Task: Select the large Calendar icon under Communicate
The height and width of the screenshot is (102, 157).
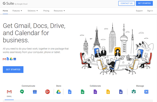Action: click(35, 92)
